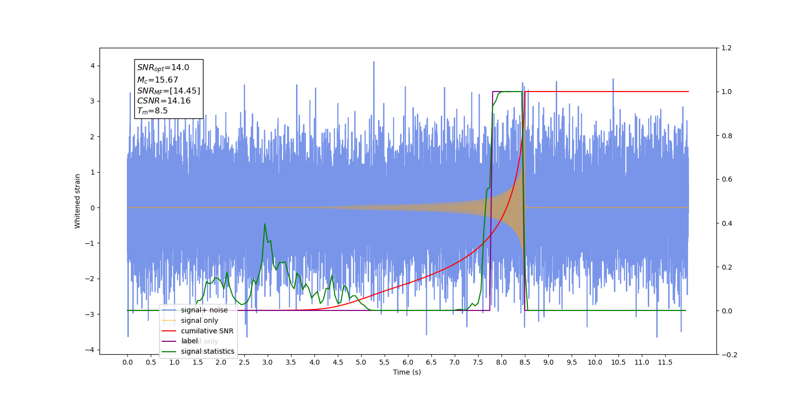
Task: Click the 1.0 tick on right axis
Action: coord(726,92)
